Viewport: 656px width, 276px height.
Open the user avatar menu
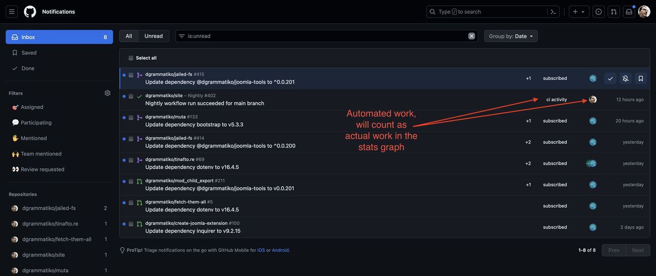pos(644,12)
